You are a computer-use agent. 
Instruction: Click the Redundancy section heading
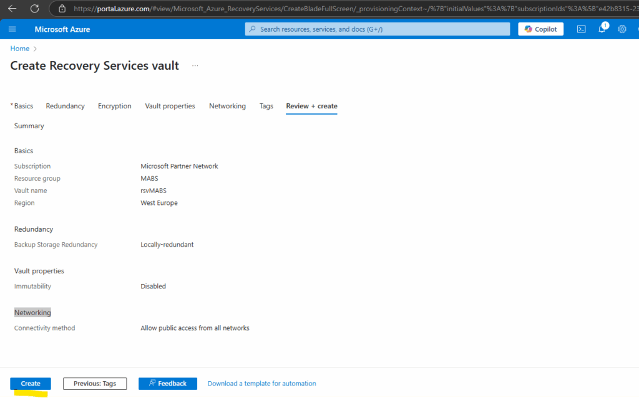(34, 229)
